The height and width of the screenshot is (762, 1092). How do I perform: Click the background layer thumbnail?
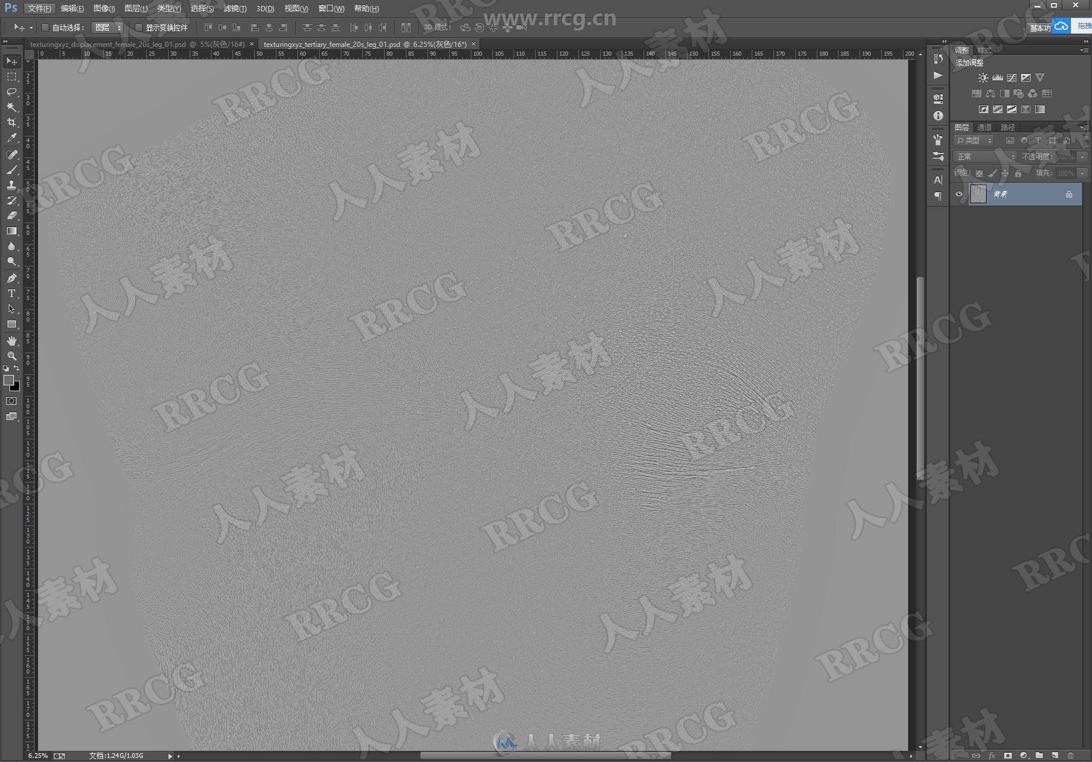(x=978, y=194)
